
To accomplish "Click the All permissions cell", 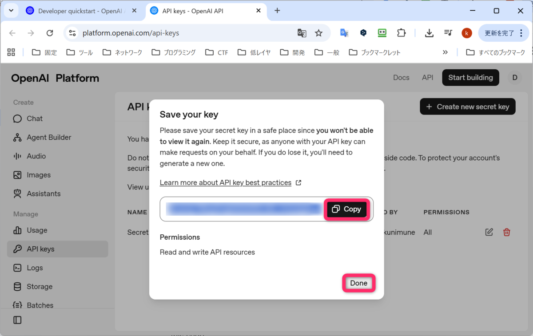I will (x=428, y=232).
